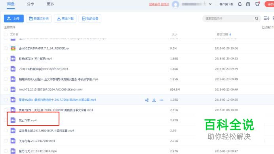The height and width of the screenshot is (154, 274).
Task: Click the 全部文件 breadcrumb
Action: [x=10, y=27]
